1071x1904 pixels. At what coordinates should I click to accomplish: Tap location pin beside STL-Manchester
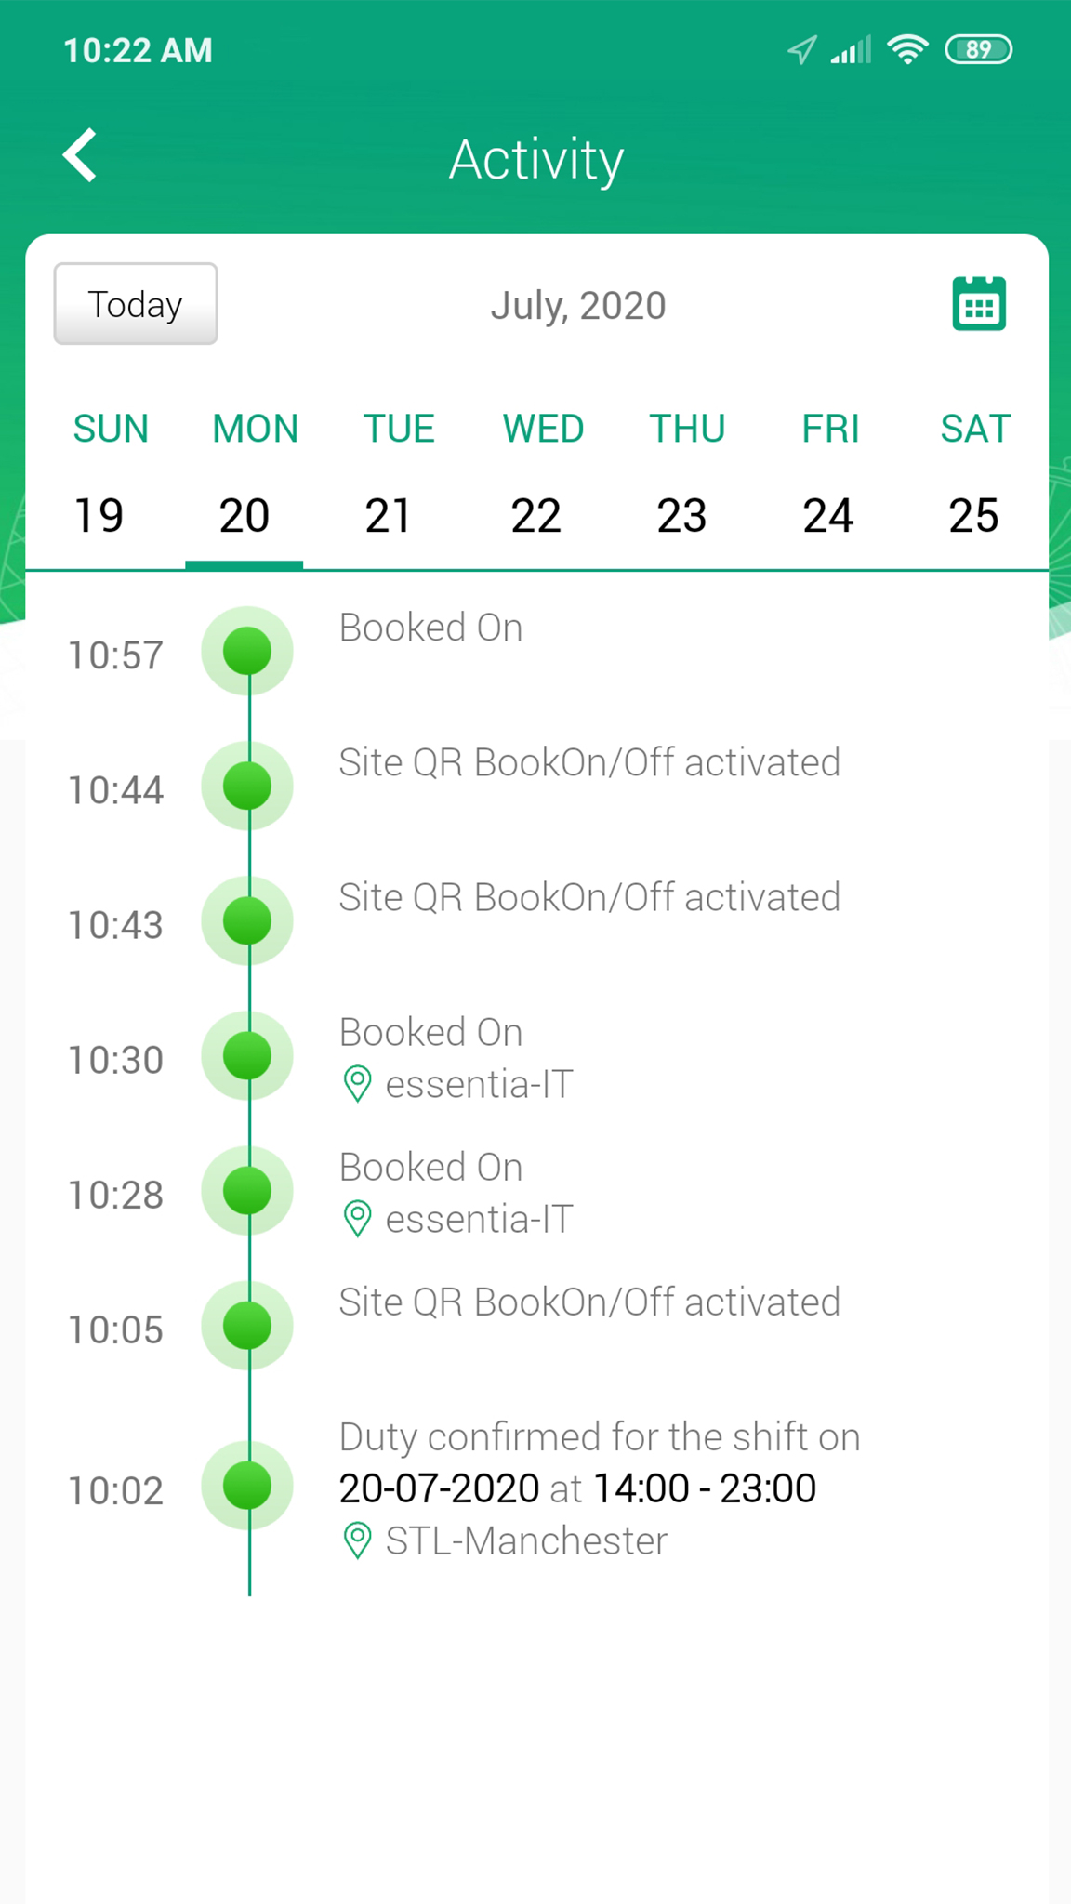click(x=358, y=1540)
